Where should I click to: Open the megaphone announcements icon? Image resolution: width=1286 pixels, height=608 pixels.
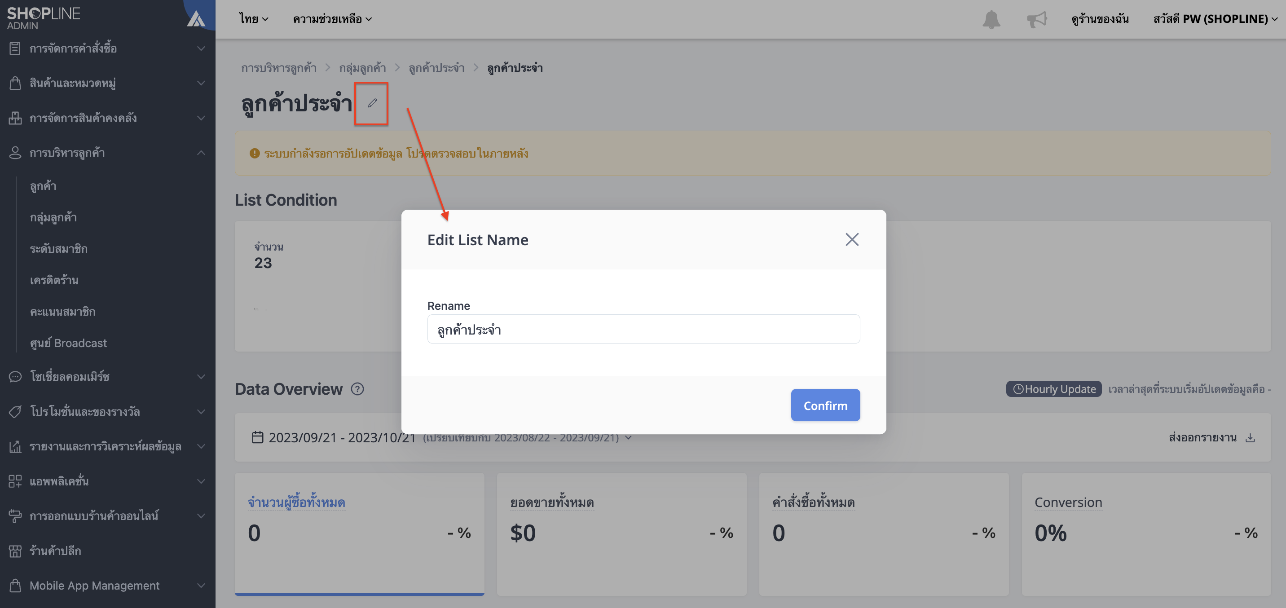tap(1036, 19)
